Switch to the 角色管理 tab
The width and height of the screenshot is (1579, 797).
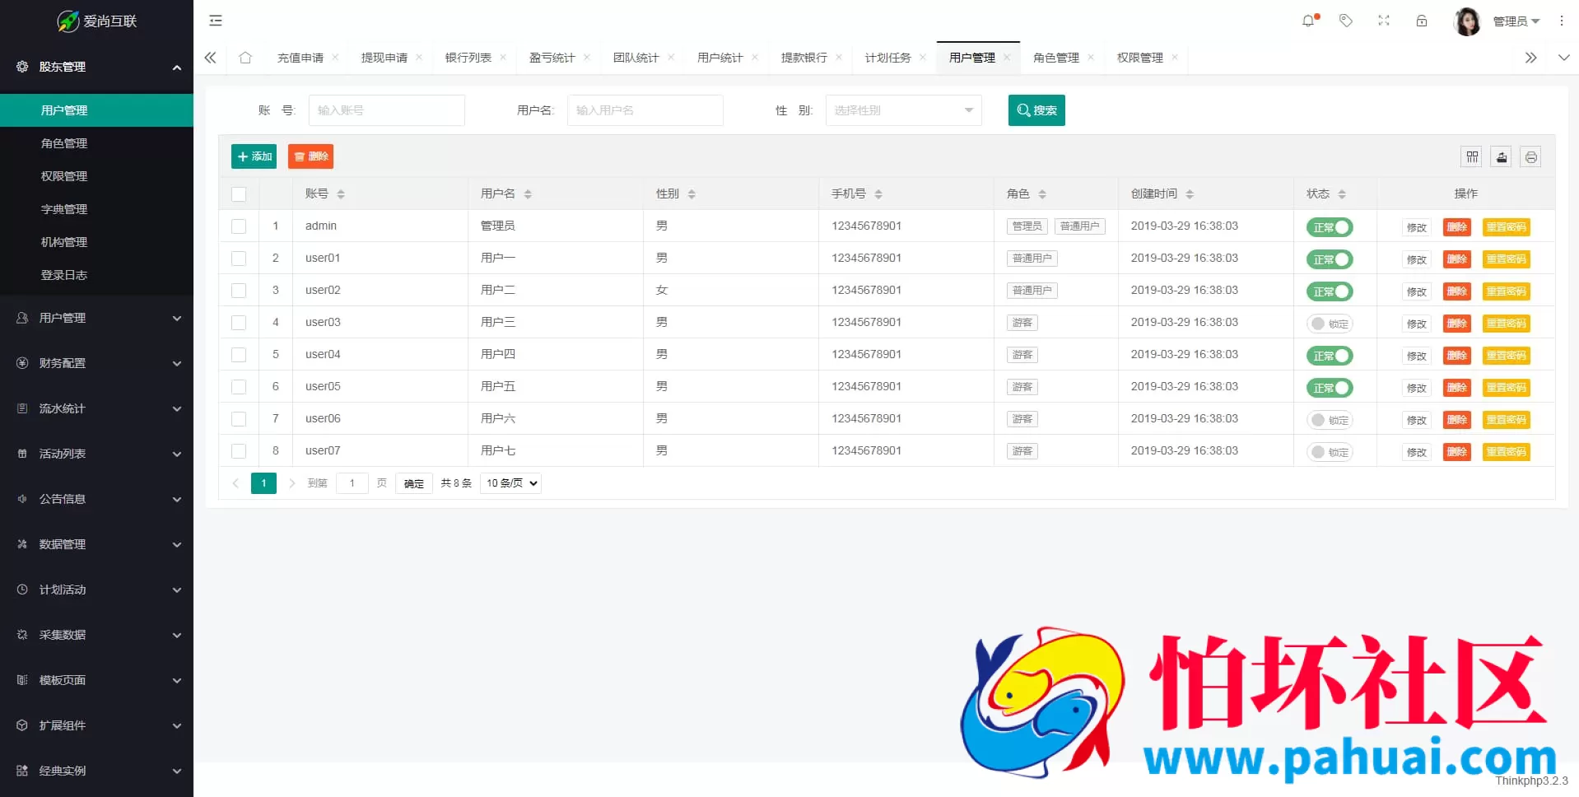(x=1056, y=58)
